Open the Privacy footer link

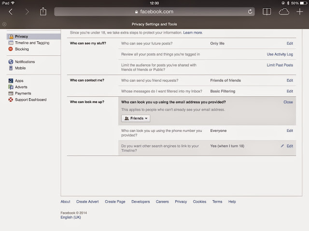[x=181, y=202]
